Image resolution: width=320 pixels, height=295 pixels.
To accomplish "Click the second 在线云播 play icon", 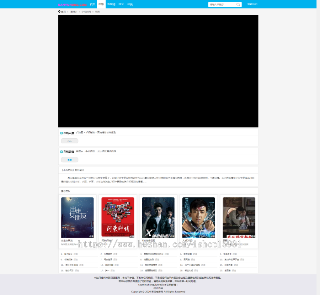I will pyautogui.click(x=62, y=152).
